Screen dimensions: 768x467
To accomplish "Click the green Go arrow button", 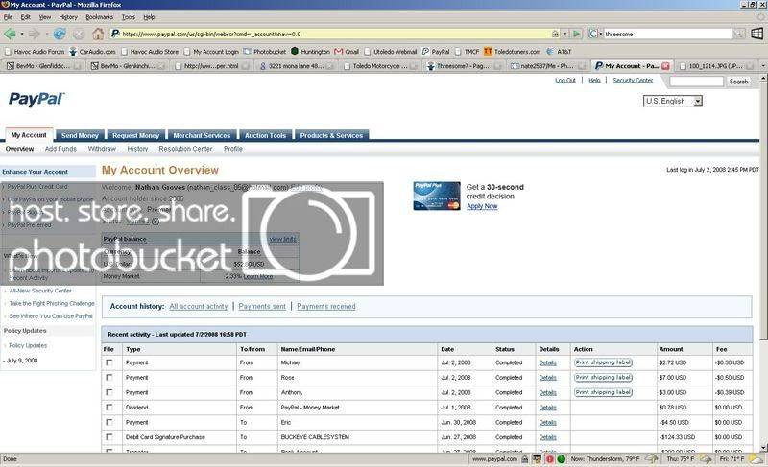I will [577, 34].
